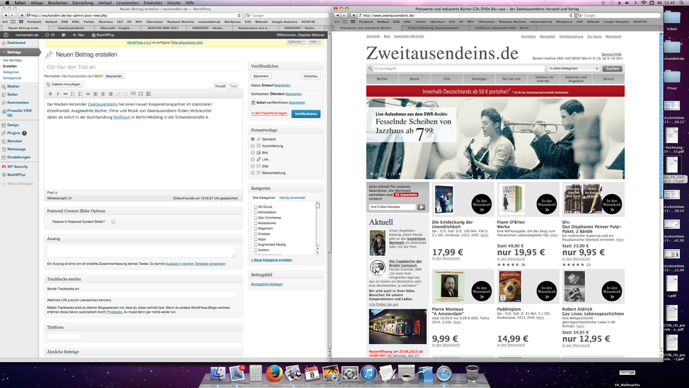Open comments bubble in admin bar
The image size is (689, 388).
[x=63, y=35]
